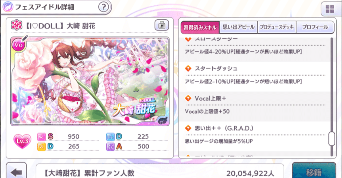Toggle the lock icon on idol card
Image resolution: width=342 pixels, height=178 pixels.
162,26
